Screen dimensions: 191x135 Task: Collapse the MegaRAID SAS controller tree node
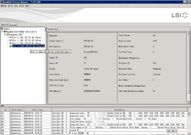point(2,32)
